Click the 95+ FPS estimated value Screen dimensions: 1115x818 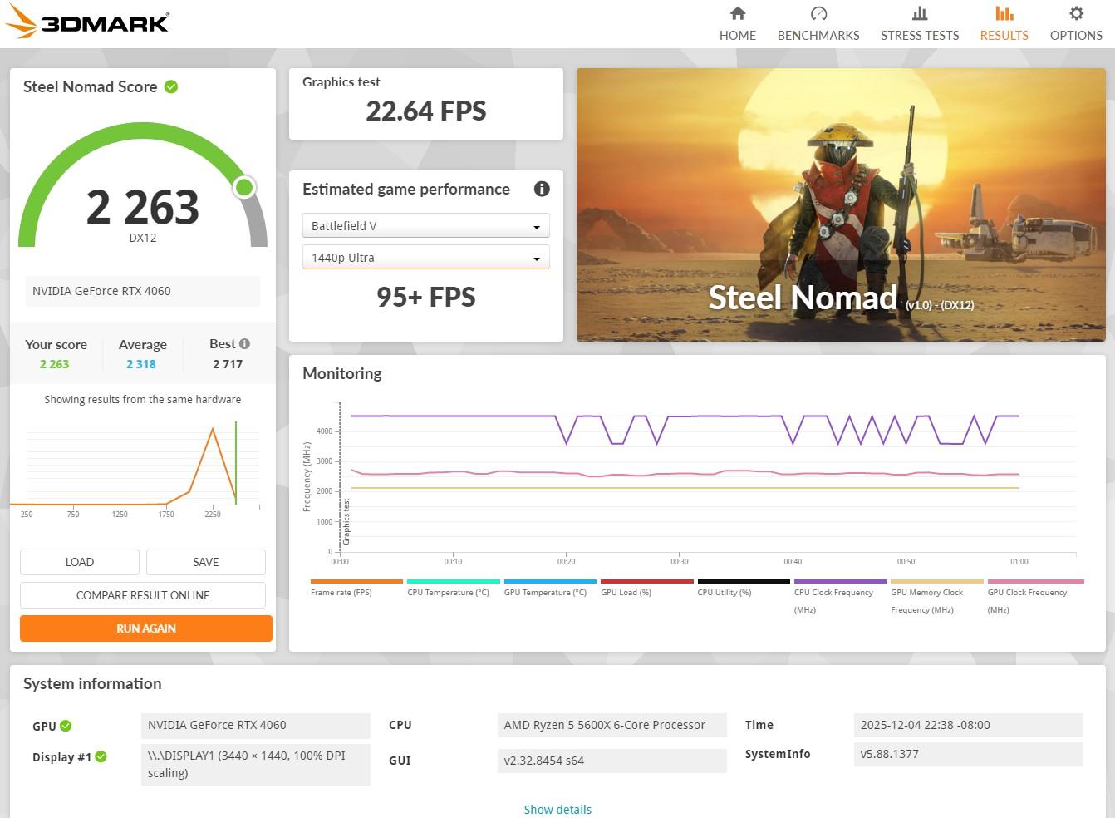point(426,297)
